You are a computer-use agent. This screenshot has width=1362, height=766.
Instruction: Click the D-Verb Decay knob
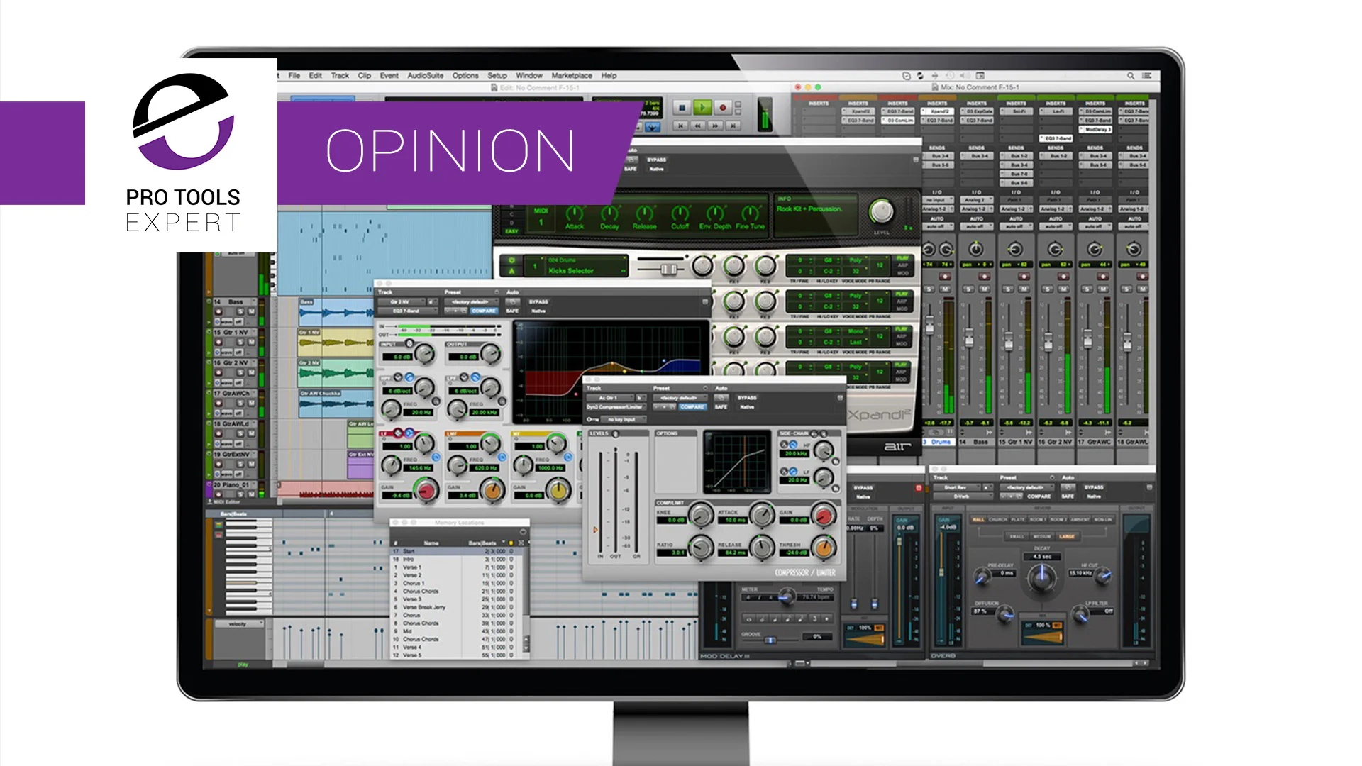coord(1041,578)
